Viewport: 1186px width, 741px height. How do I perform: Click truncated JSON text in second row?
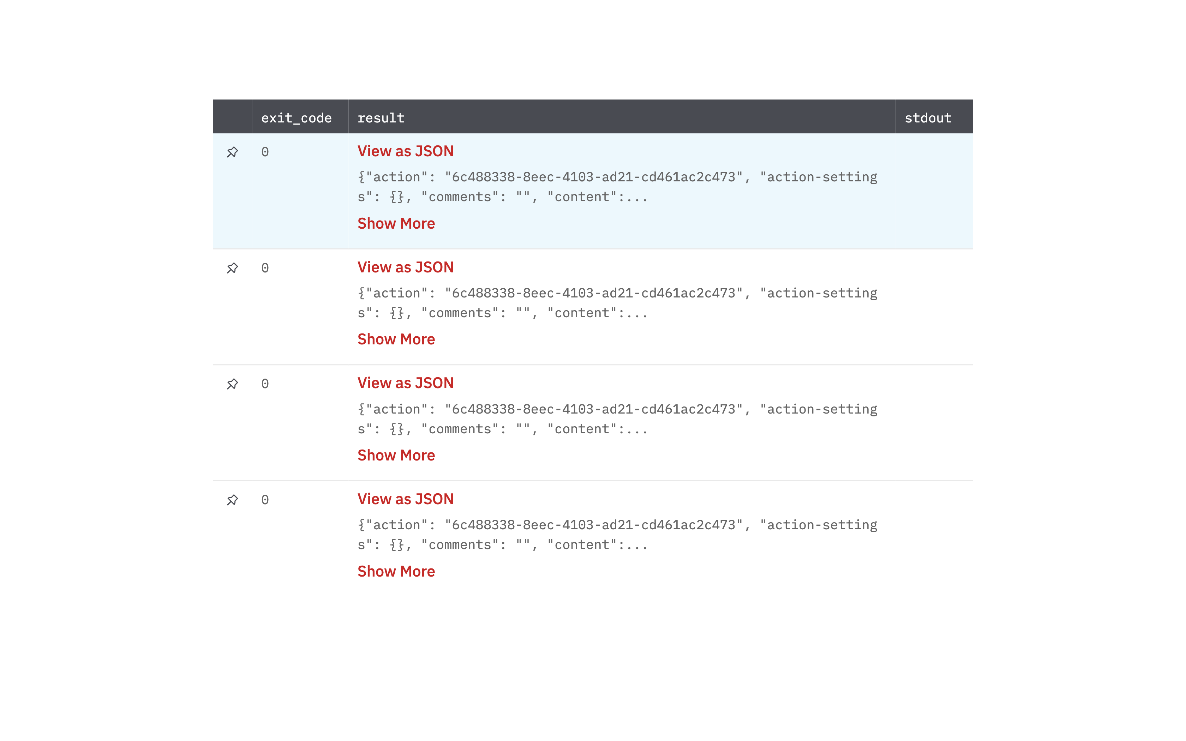(x=617, y=303)
